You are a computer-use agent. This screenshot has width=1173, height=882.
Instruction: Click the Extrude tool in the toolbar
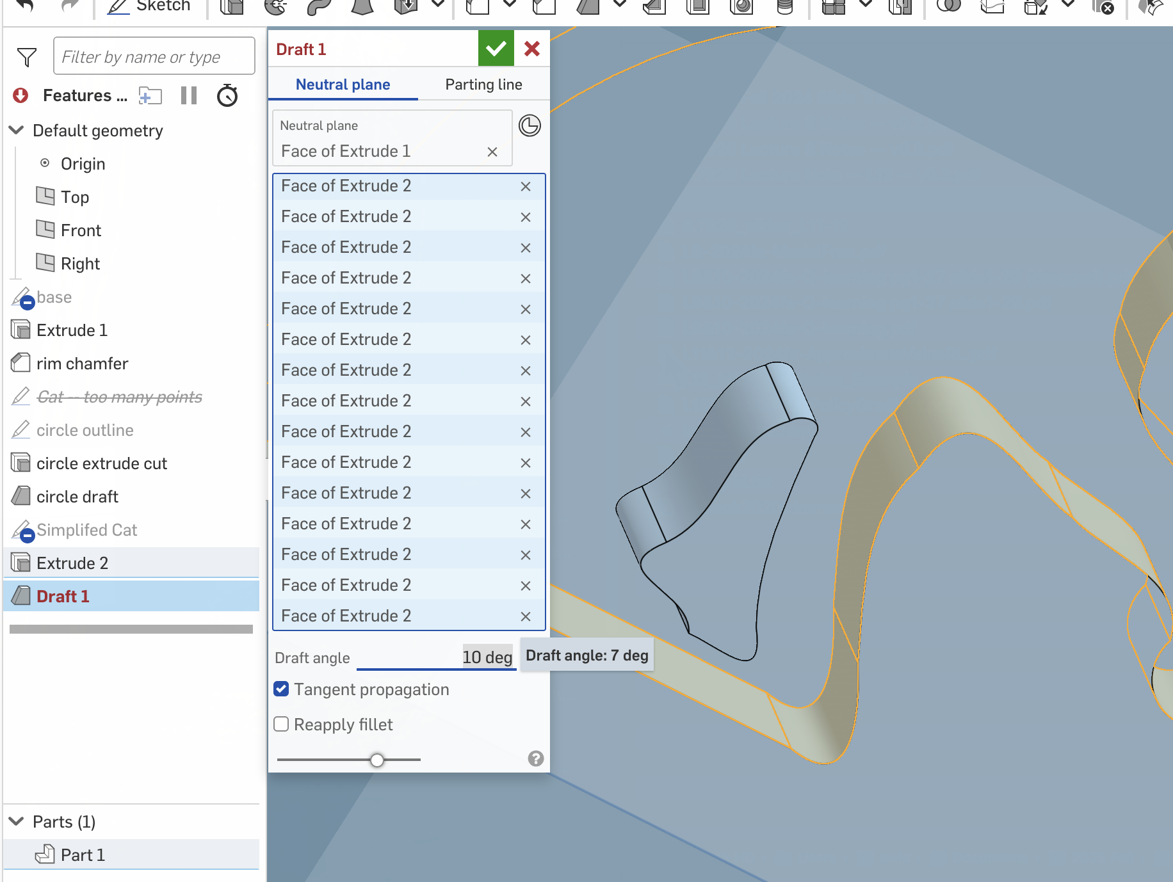coord(232,6)
